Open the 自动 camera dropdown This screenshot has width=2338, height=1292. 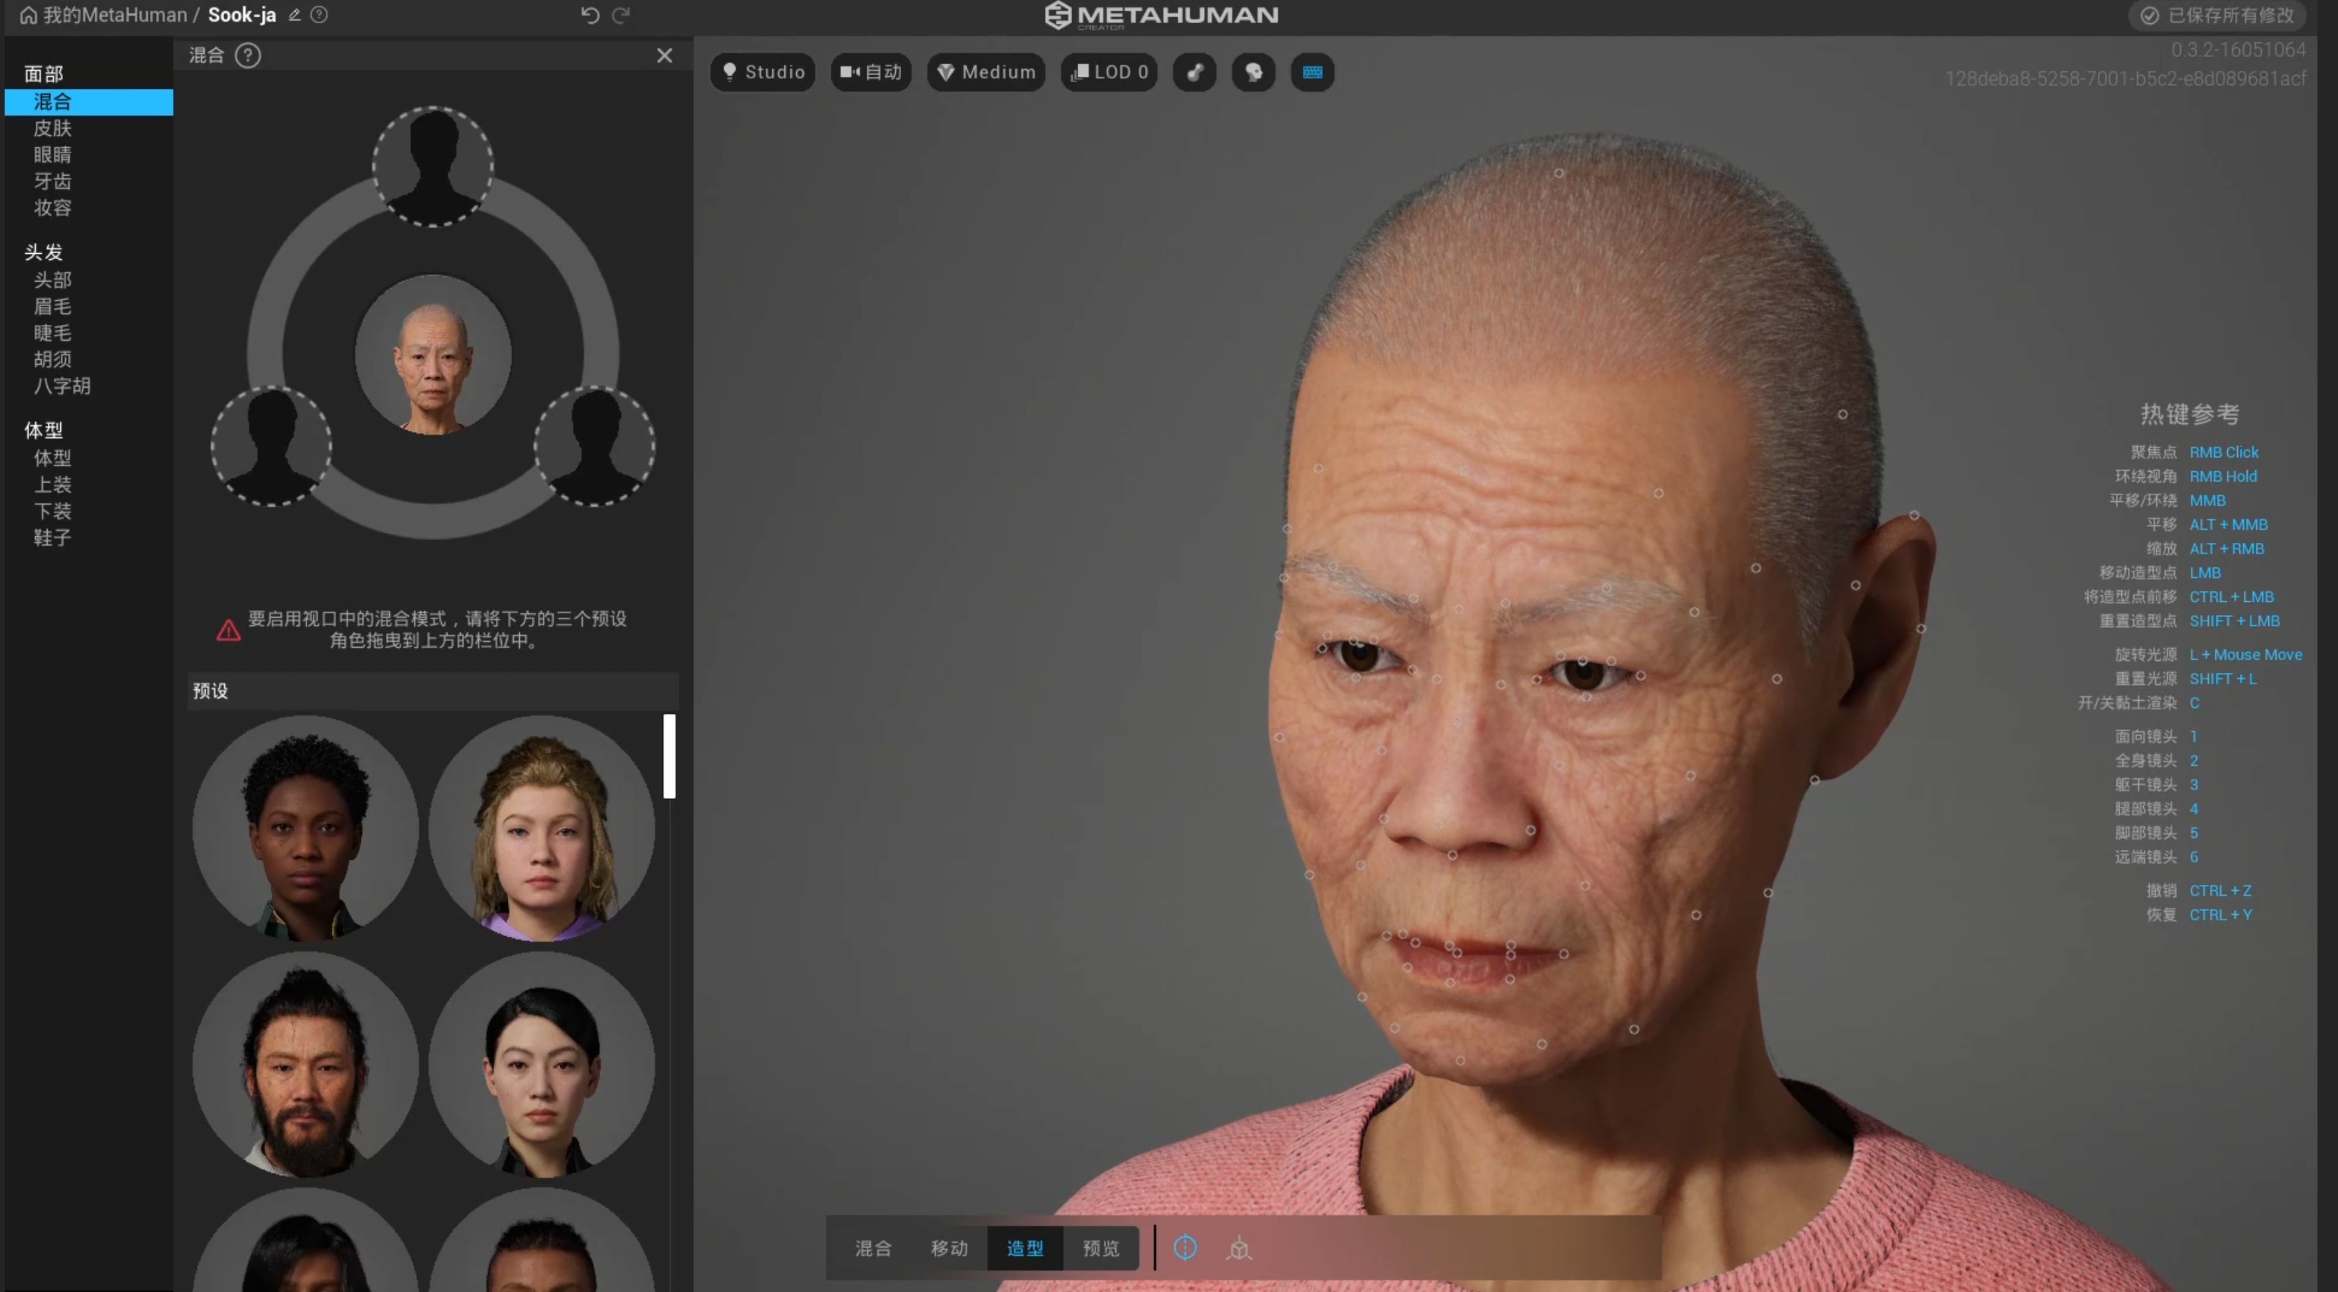point(871,72)
